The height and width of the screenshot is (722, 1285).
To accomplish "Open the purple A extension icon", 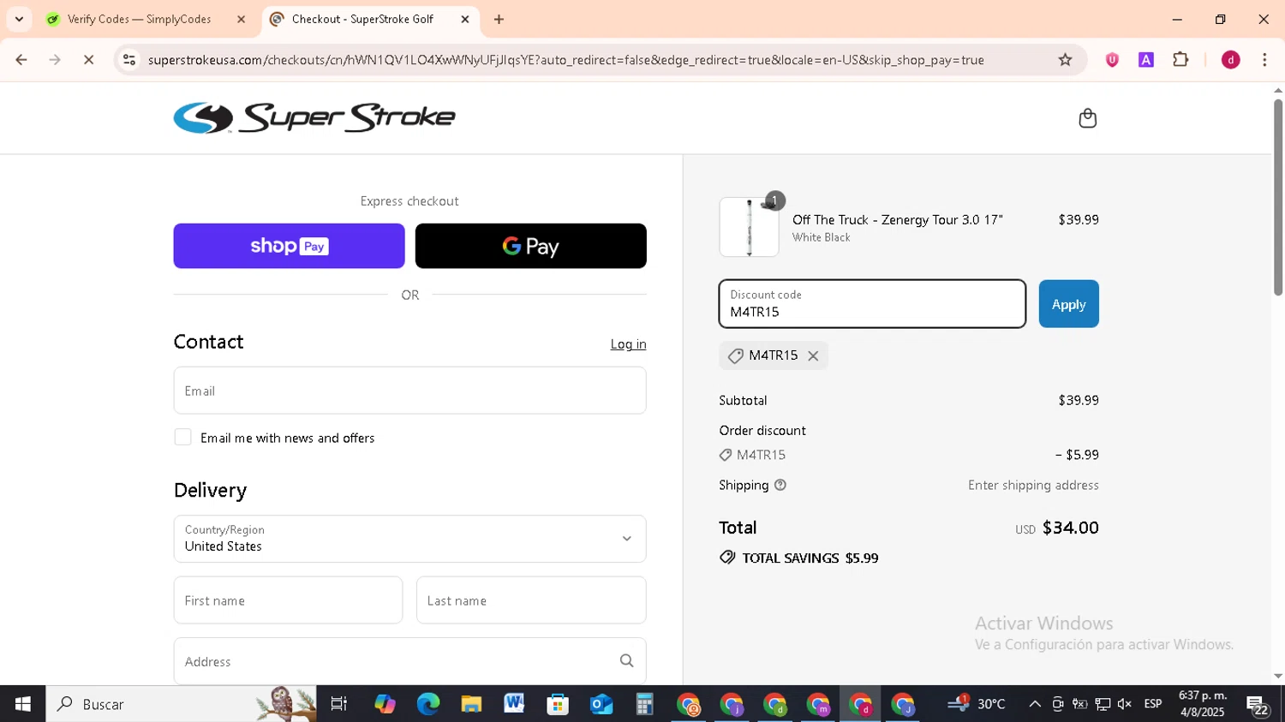I will [1145, 60].
